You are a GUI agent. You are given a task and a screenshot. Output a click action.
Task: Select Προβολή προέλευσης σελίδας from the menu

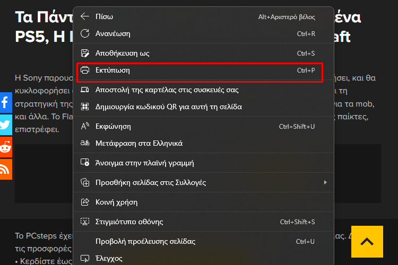tap(204, 241)
